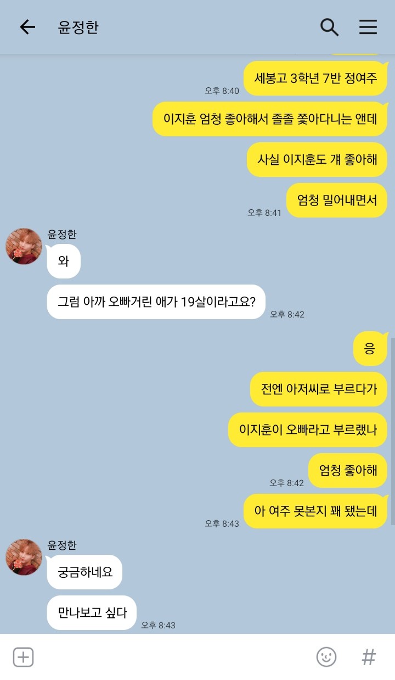Tap the hashtag search icon
The height and width of the screenshot is (680, 395).
point(369,657)
